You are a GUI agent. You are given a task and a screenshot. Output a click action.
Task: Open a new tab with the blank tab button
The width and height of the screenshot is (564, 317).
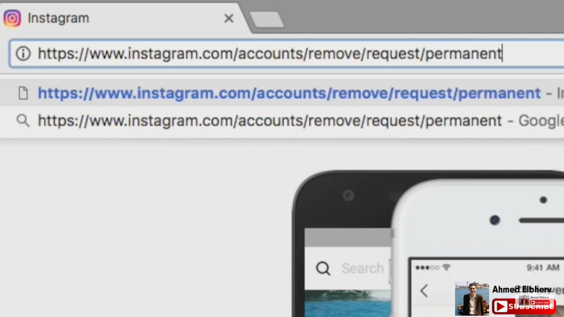(266, 20)
